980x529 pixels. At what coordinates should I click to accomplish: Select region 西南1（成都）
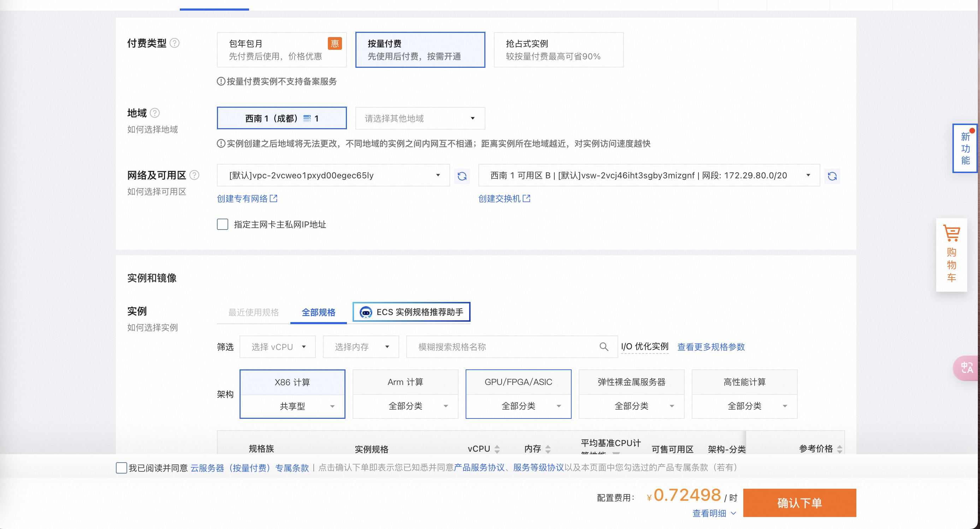tap(282, 118)
